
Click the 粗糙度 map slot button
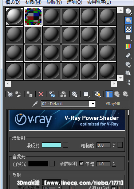pos(120,145)
